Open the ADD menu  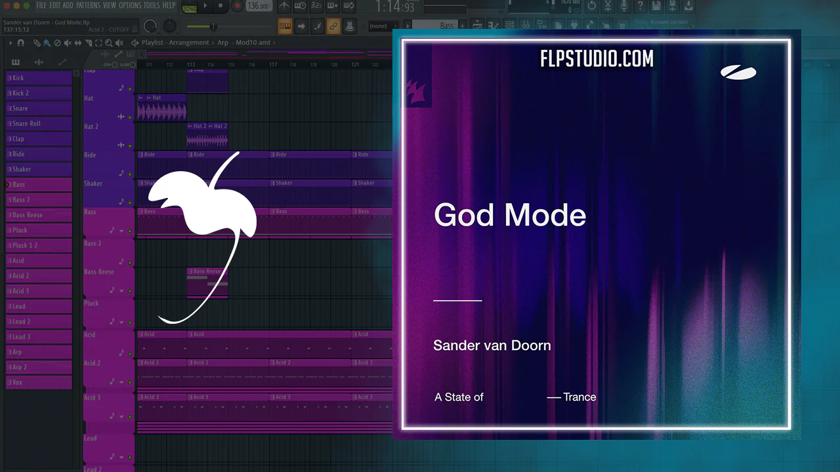tap(68, 5)
